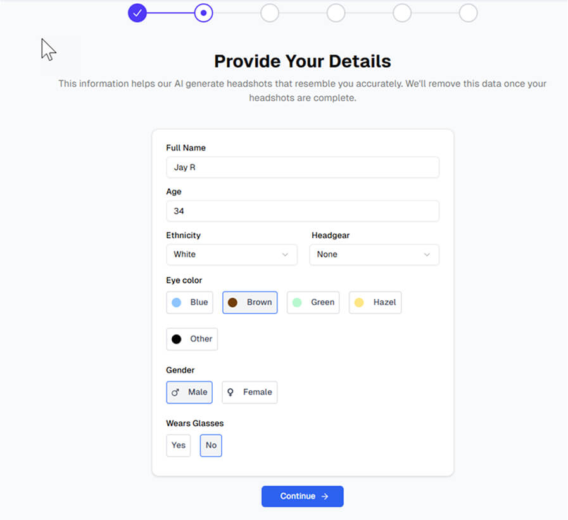568x520 pixels.
Task: Click the checkmark icon on the completed first step
Action: click(x=137, y=13)
